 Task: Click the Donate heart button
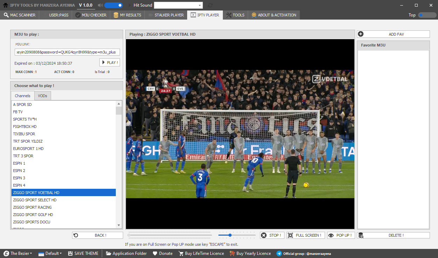click(x=163, y=253)
